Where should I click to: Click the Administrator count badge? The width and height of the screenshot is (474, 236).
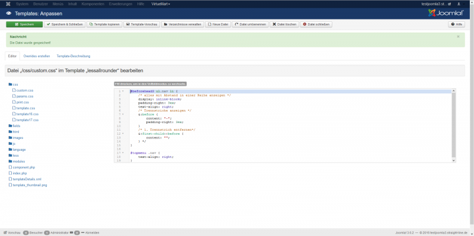[47, 232]
